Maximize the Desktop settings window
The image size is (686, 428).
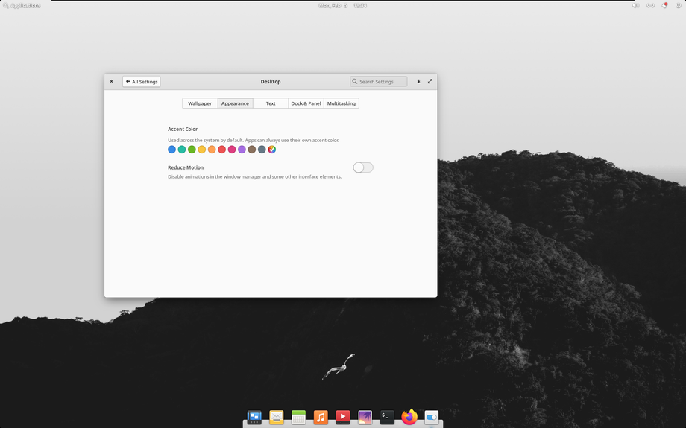430,81
